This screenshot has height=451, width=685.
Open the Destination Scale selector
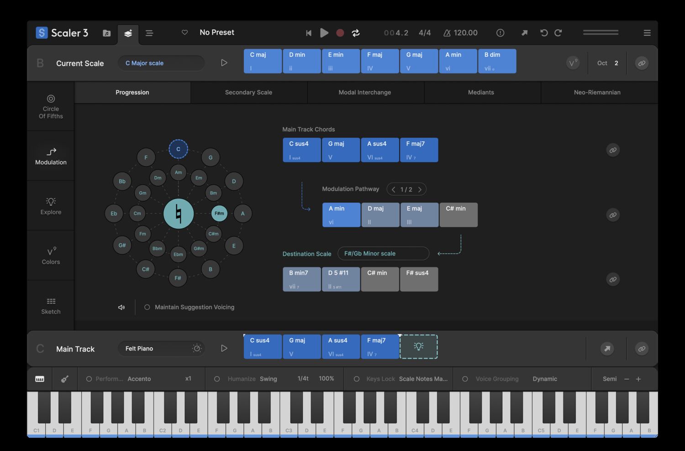383,253
